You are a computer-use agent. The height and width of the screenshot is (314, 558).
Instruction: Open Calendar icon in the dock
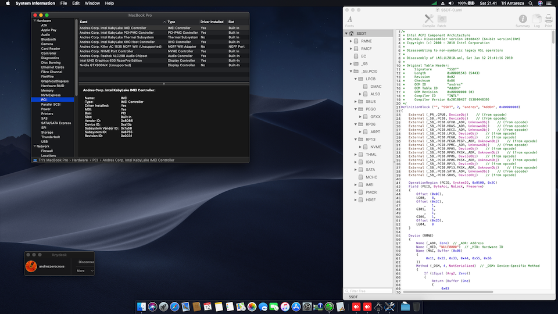point(208,306)
